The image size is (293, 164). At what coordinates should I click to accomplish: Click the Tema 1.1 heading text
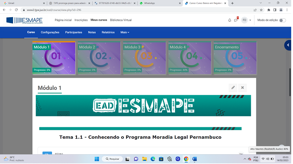pyautogui.click(x=141, y=138)
